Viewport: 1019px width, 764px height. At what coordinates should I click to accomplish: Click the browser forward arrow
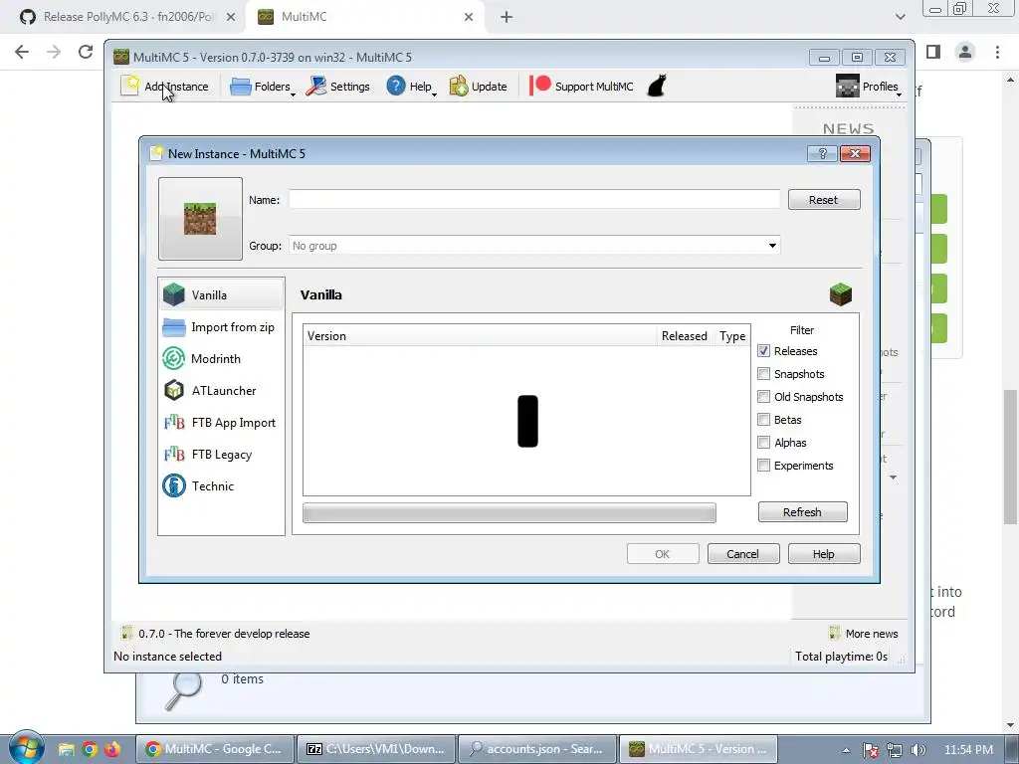(54, 52)
